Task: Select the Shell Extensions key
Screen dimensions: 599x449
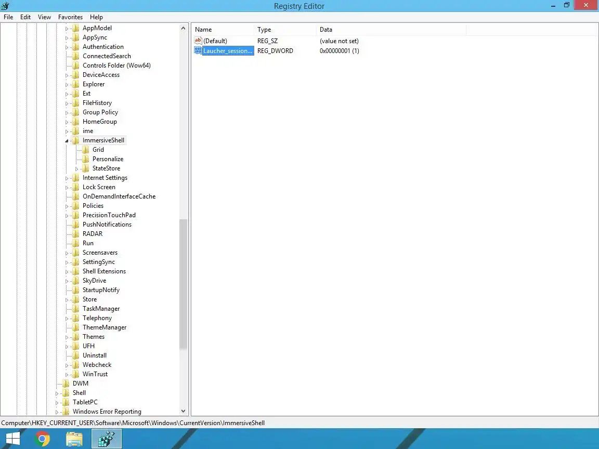Action: coord(105,271)
